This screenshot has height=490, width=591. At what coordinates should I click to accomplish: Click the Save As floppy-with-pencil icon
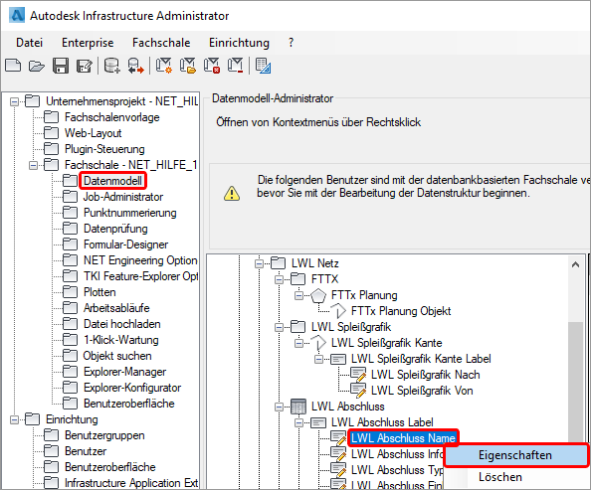[84, 66]
